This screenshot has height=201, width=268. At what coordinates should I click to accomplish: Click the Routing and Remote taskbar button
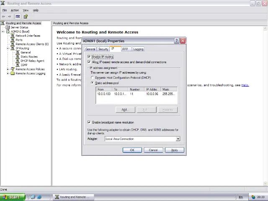[x=74, y=197]
